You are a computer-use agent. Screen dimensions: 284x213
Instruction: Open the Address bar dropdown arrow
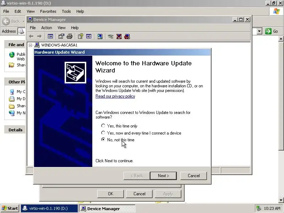pos(260,31)
